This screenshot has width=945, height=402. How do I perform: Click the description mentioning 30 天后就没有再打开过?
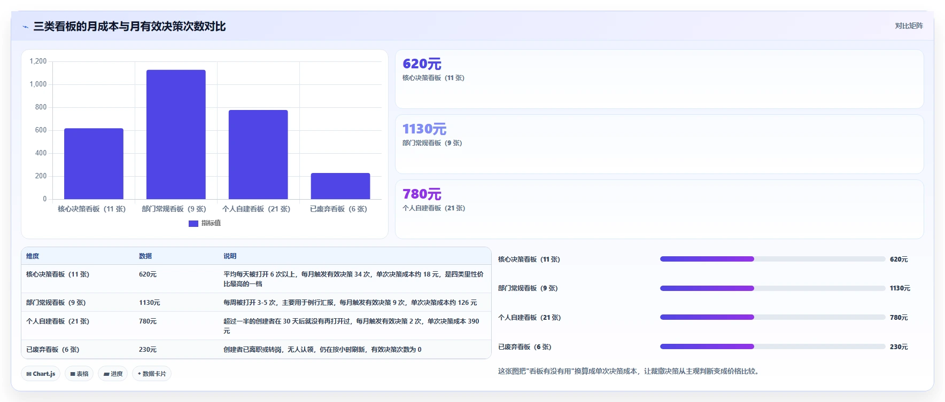tap(351, 326)
